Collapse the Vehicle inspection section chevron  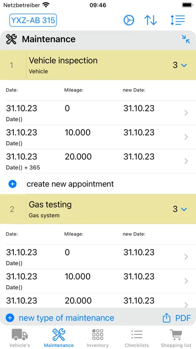[x=184, y=65]
